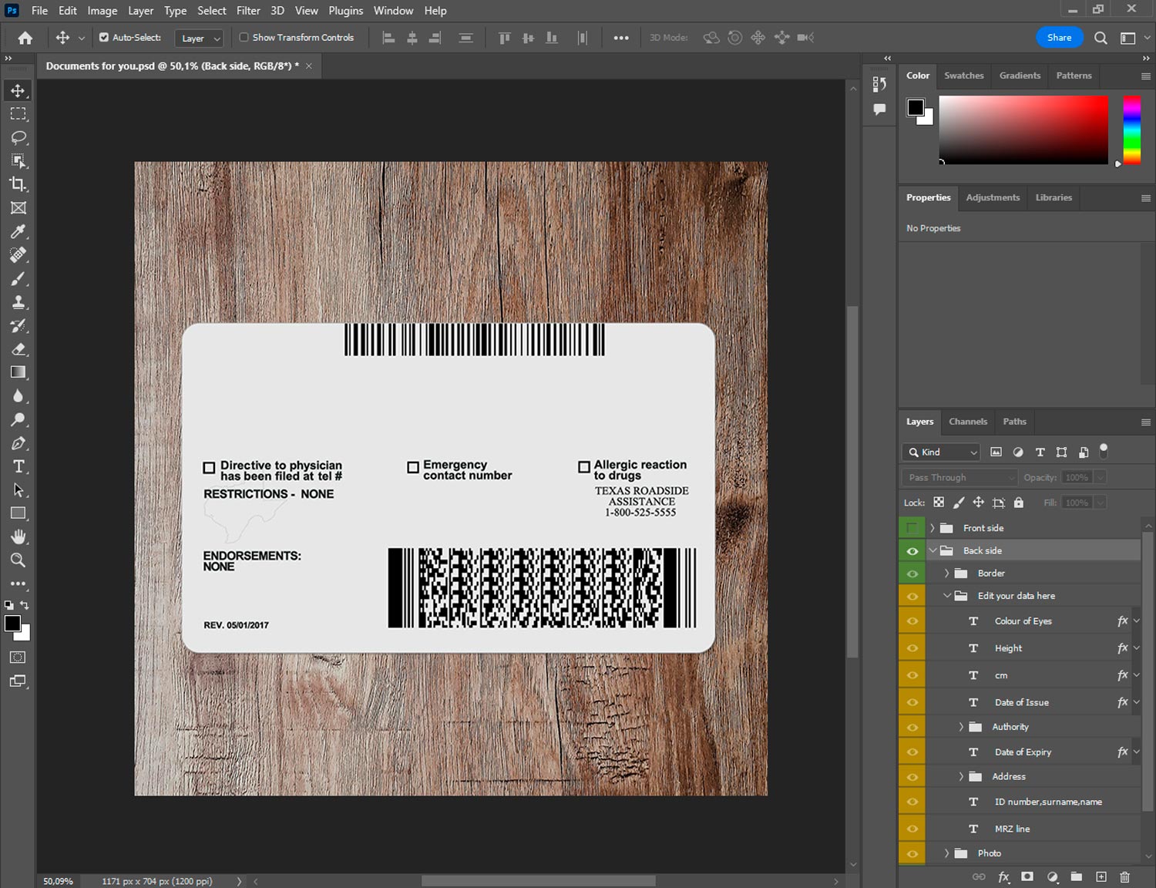Enable Show Transform Controls
This screenshot has width=1156, height=888.
click(244, 37)
